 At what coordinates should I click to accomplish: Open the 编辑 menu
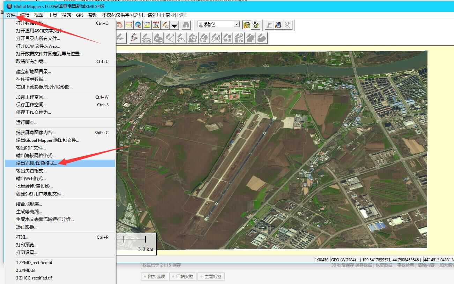click(x=25, y=15)
